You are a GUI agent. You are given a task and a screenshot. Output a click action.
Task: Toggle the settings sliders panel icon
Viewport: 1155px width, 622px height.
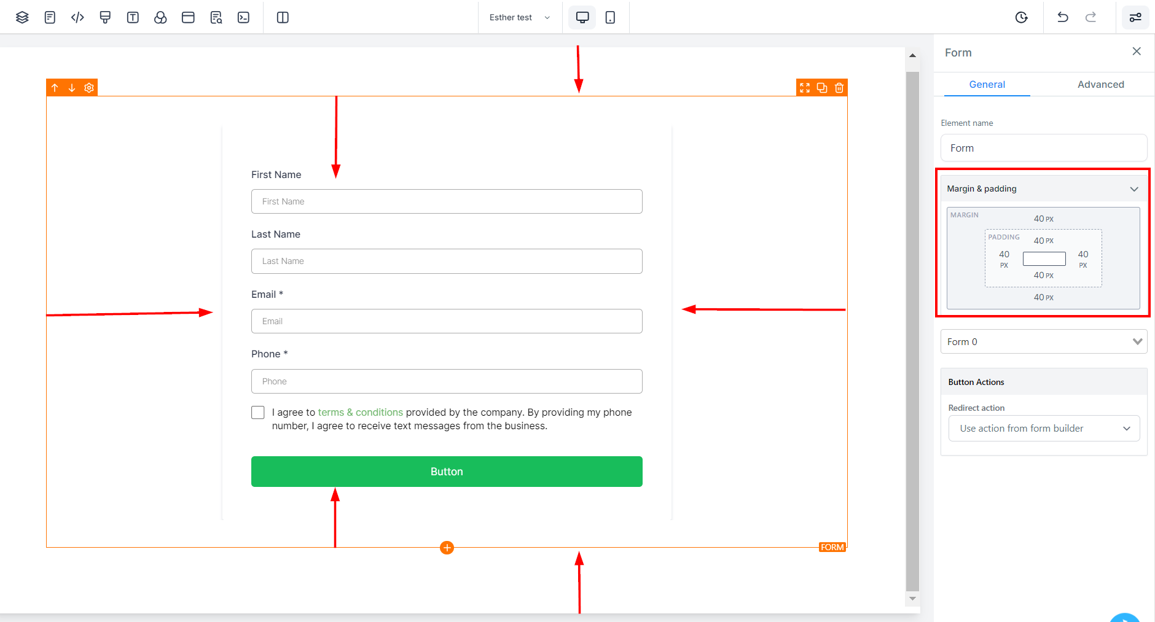(1135, 17)
